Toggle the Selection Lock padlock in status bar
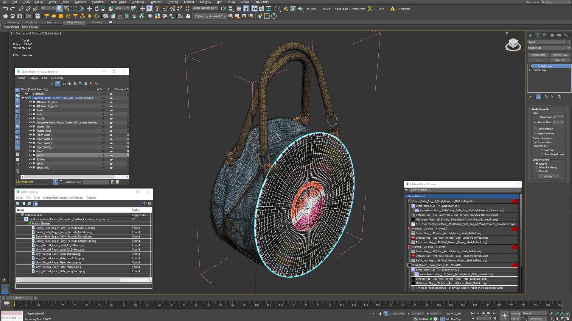This screenshot has height=321, width=572. pyautogui.click(x=380, y=313)
